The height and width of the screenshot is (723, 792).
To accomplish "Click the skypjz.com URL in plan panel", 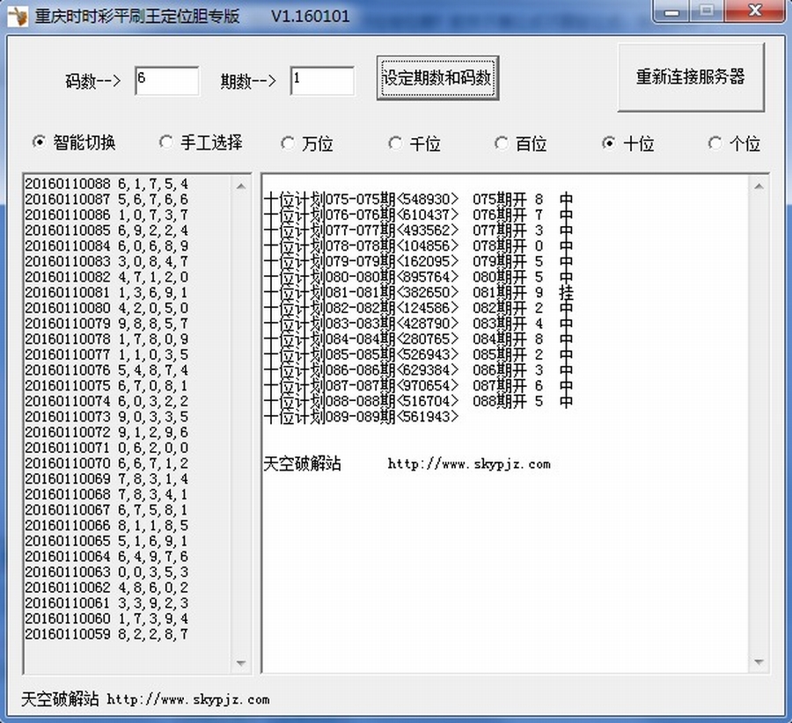I will (x=468, y=464).
